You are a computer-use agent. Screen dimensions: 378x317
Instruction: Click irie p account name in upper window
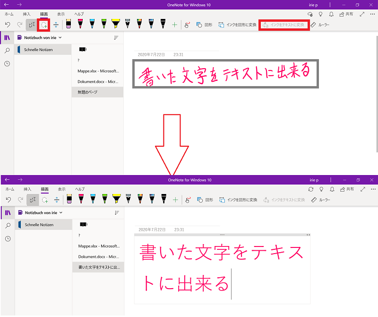pyautogui.click(x=313, y=5)
